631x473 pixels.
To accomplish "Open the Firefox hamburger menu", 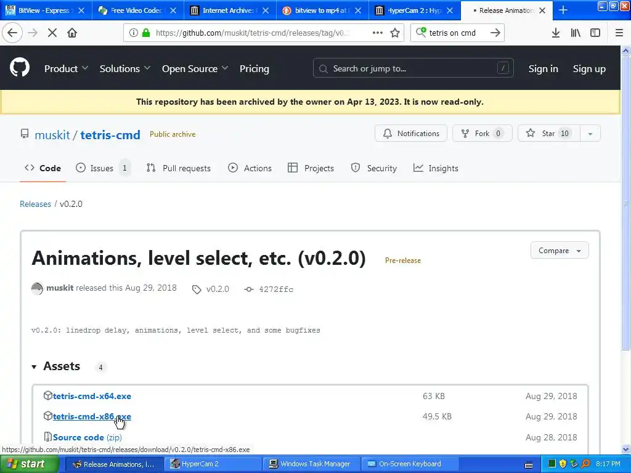I will click(619, 33).
